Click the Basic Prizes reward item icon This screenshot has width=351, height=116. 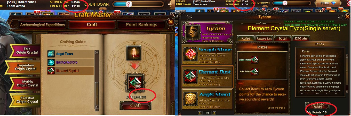[x=255, y=60]
